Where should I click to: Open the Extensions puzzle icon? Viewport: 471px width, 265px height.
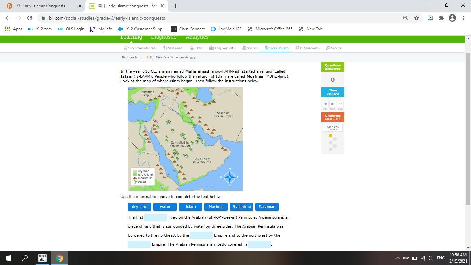coord(441,18)
